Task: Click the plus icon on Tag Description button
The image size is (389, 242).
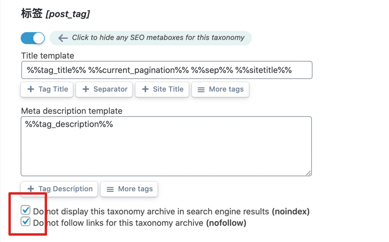Action: (x=31, y=189)
